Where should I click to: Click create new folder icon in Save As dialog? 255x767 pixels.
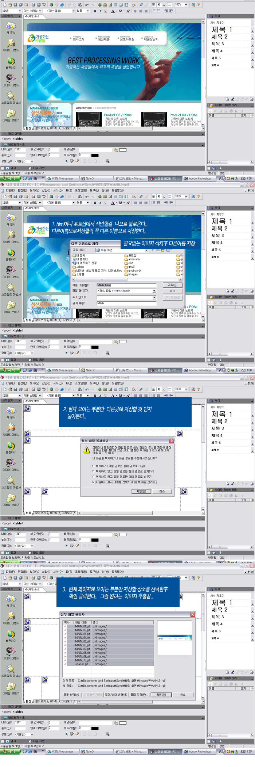[x=162, y=250]
